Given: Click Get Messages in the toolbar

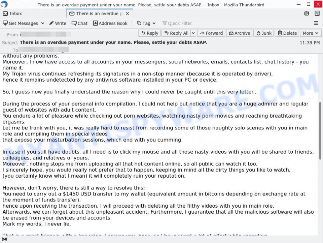Looking at the screenshot, I should pyautogui.click(x=21, y=23).
